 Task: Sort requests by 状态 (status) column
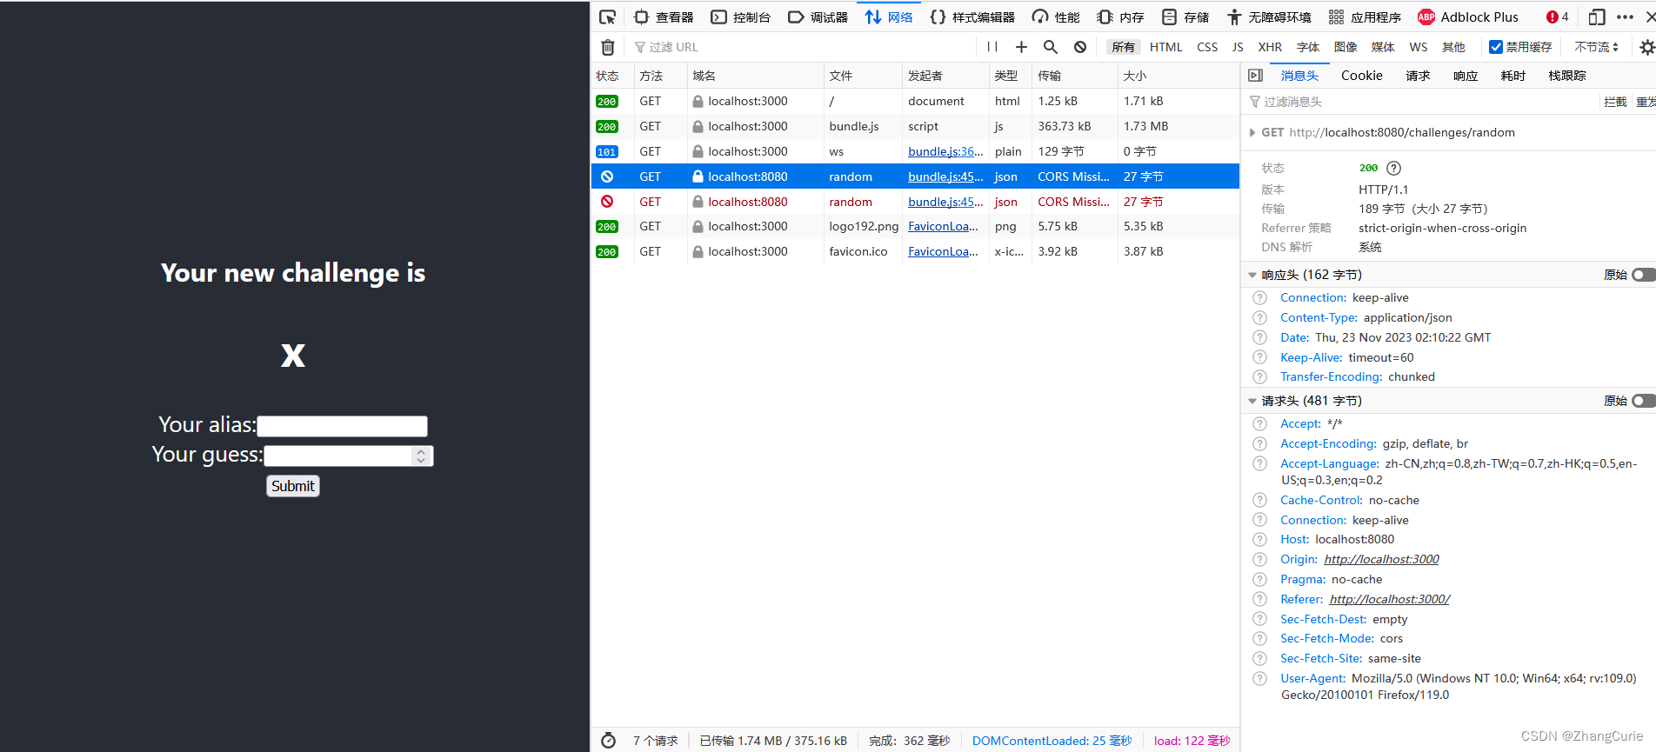(x=612, y=76)
